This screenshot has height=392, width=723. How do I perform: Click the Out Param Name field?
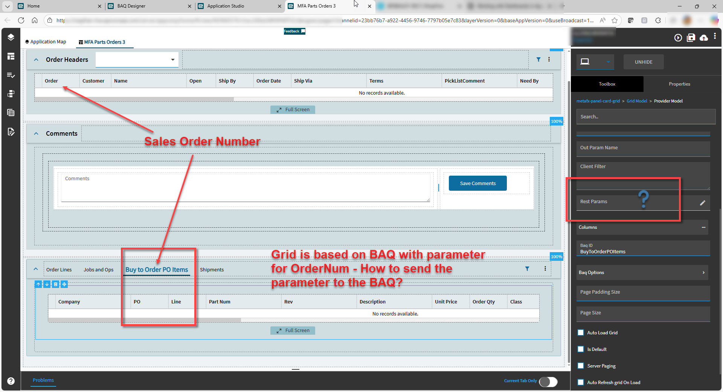pos(643,149)
